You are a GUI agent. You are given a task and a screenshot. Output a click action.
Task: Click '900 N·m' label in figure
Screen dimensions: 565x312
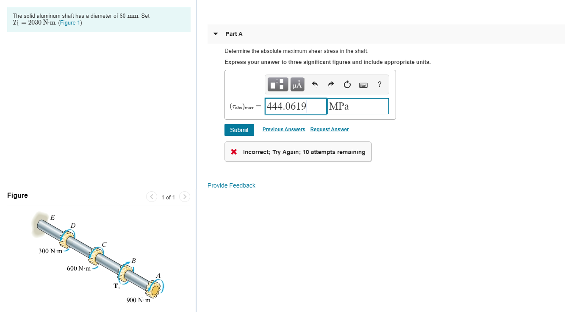[138, 301]
